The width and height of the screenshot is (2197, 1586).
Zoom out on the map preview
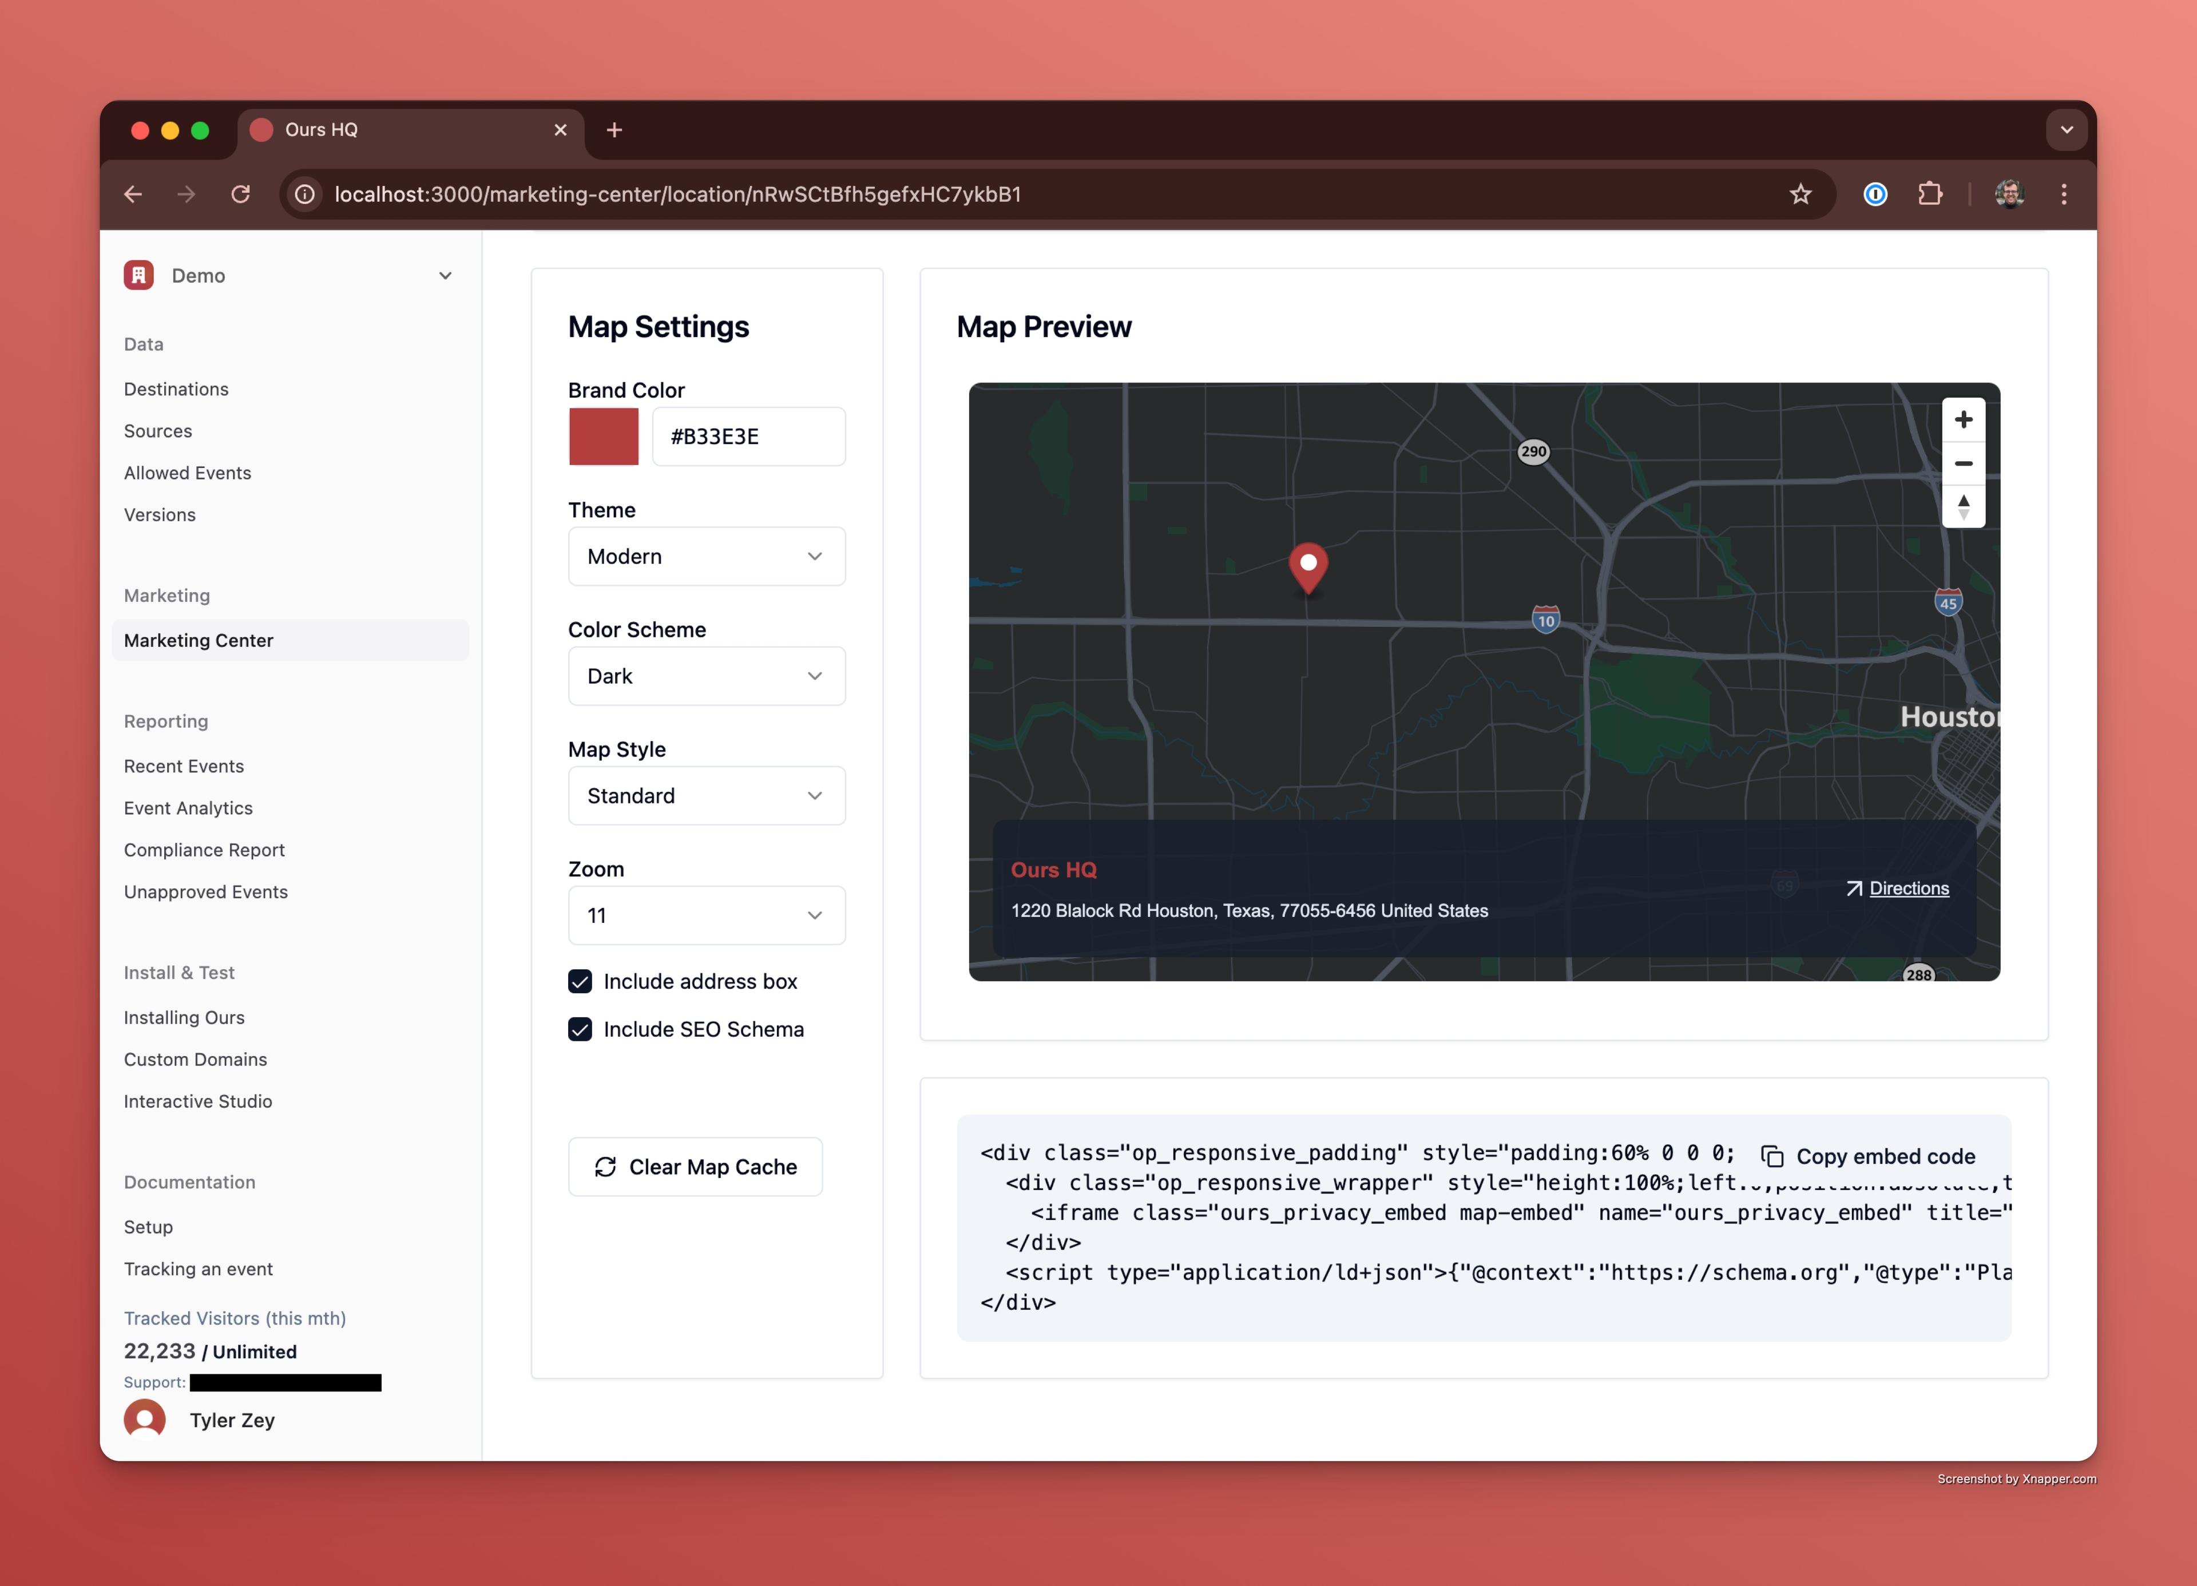point(1962,463)
